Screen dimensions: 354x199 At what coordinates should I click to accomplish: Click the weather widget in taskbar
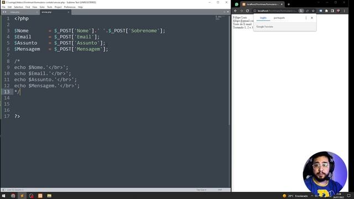pos(295,196)
